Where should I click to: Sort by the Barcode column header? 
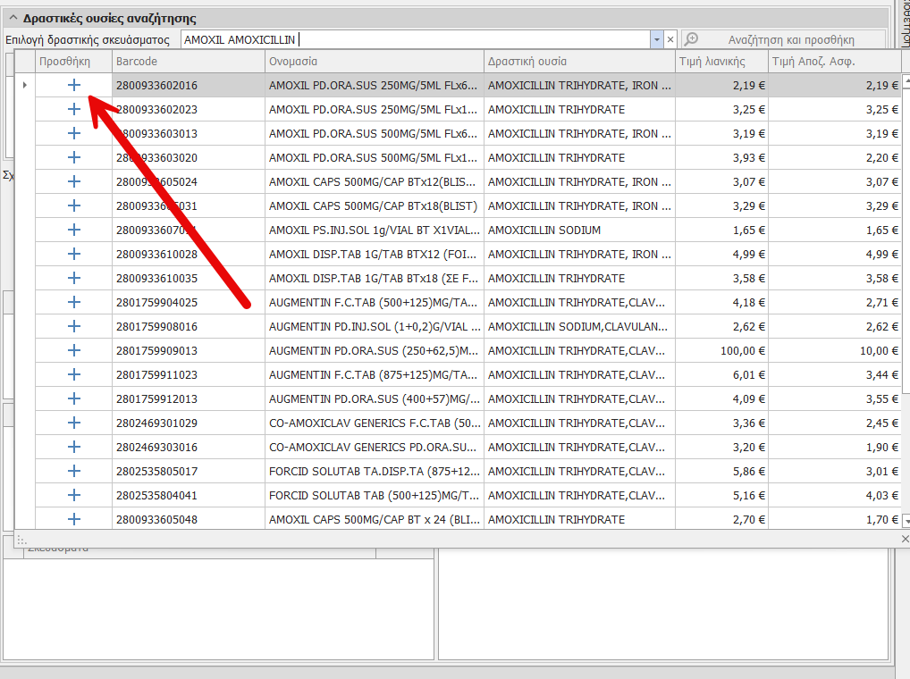pos(188,62)
